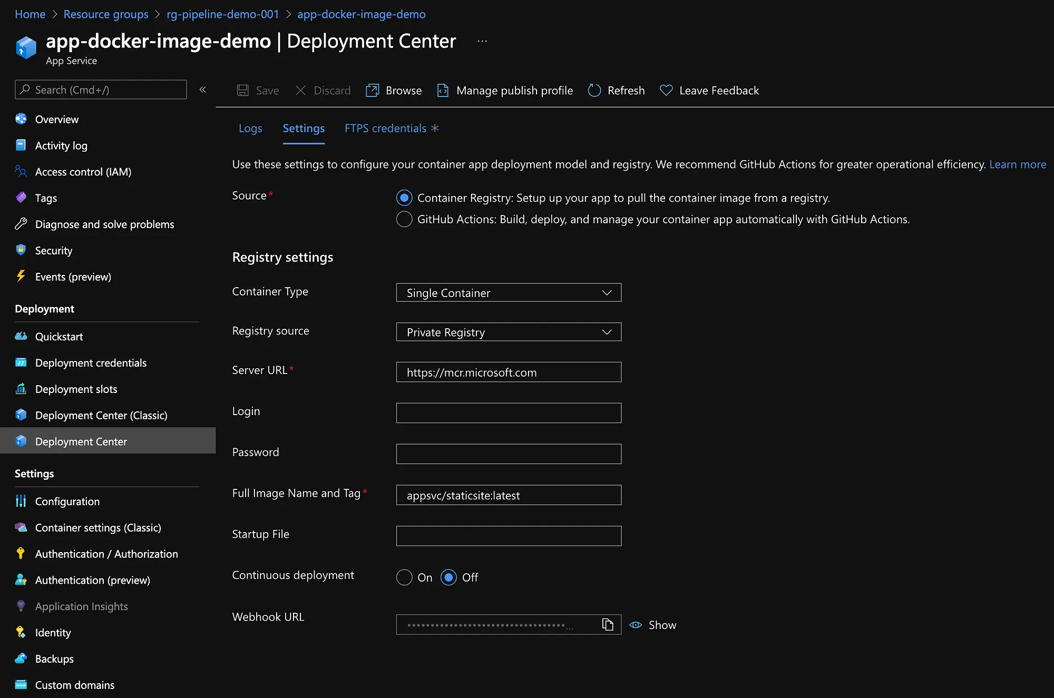Click the purple Tags icon
Screen dimensions: 1054x698
click(x=21, y=198)
